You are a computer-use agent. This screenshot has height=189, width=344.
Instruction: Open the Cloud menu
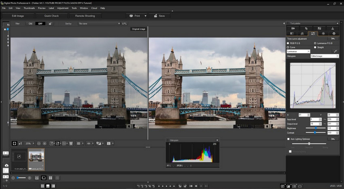click(94, 8)
